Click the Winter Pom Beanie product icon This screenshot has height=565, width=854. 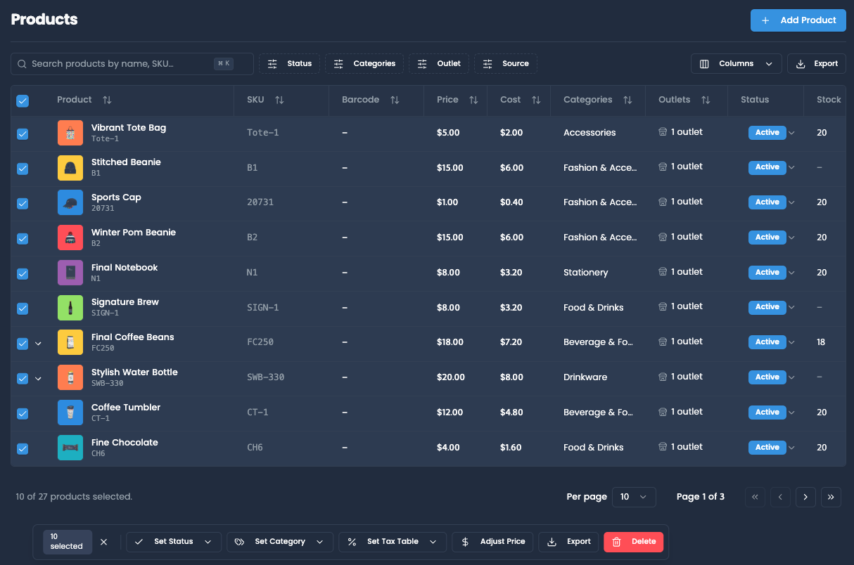tap(70, 238)
